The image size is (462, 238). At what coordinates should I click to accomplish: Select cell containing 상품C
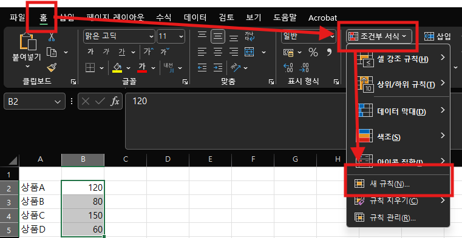(40, 216)
